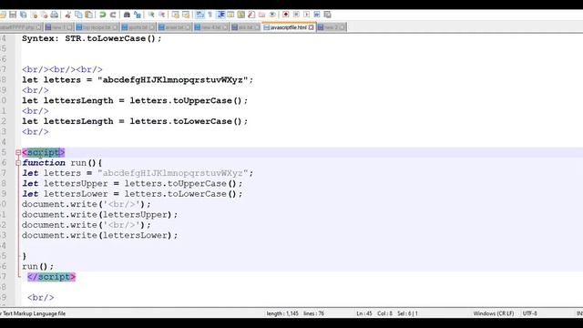
Task: Toggle synchronized horizontal scrolling icon
Action: pos(186,15)
